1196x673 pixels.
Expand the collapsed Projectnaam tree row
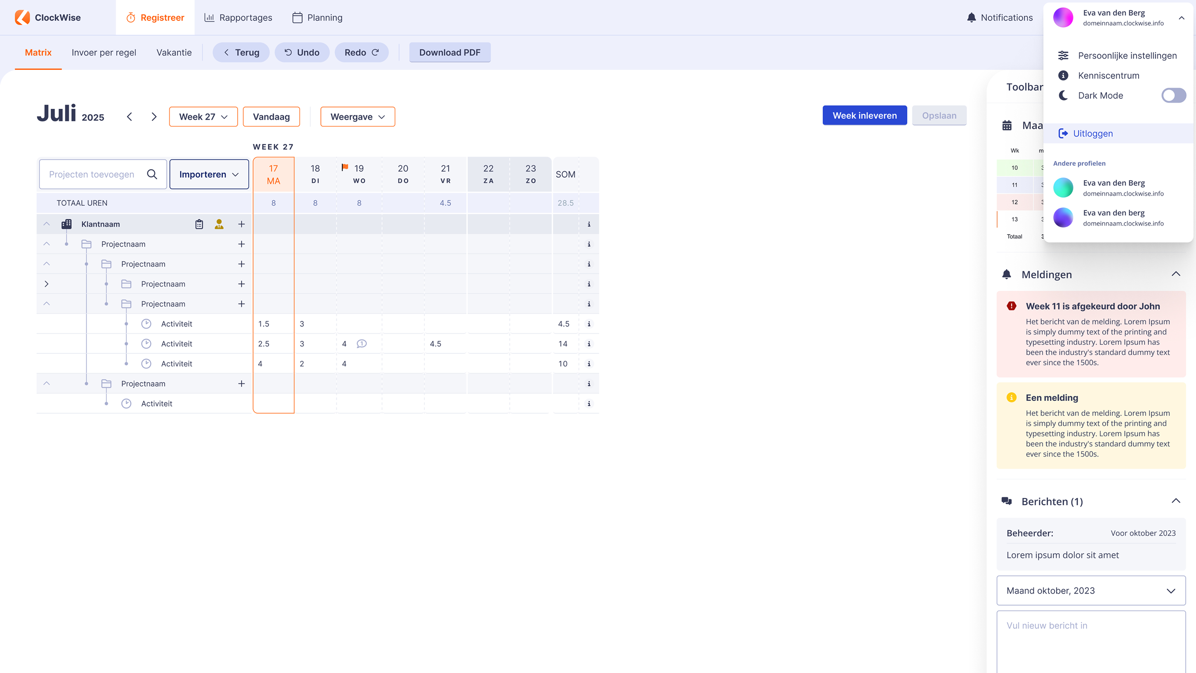coord(47,284)
